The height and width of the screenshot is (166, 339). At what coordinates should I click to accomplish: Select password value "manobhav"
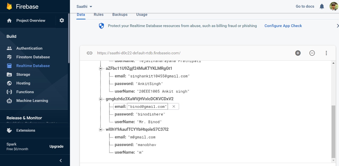[146, 145]
